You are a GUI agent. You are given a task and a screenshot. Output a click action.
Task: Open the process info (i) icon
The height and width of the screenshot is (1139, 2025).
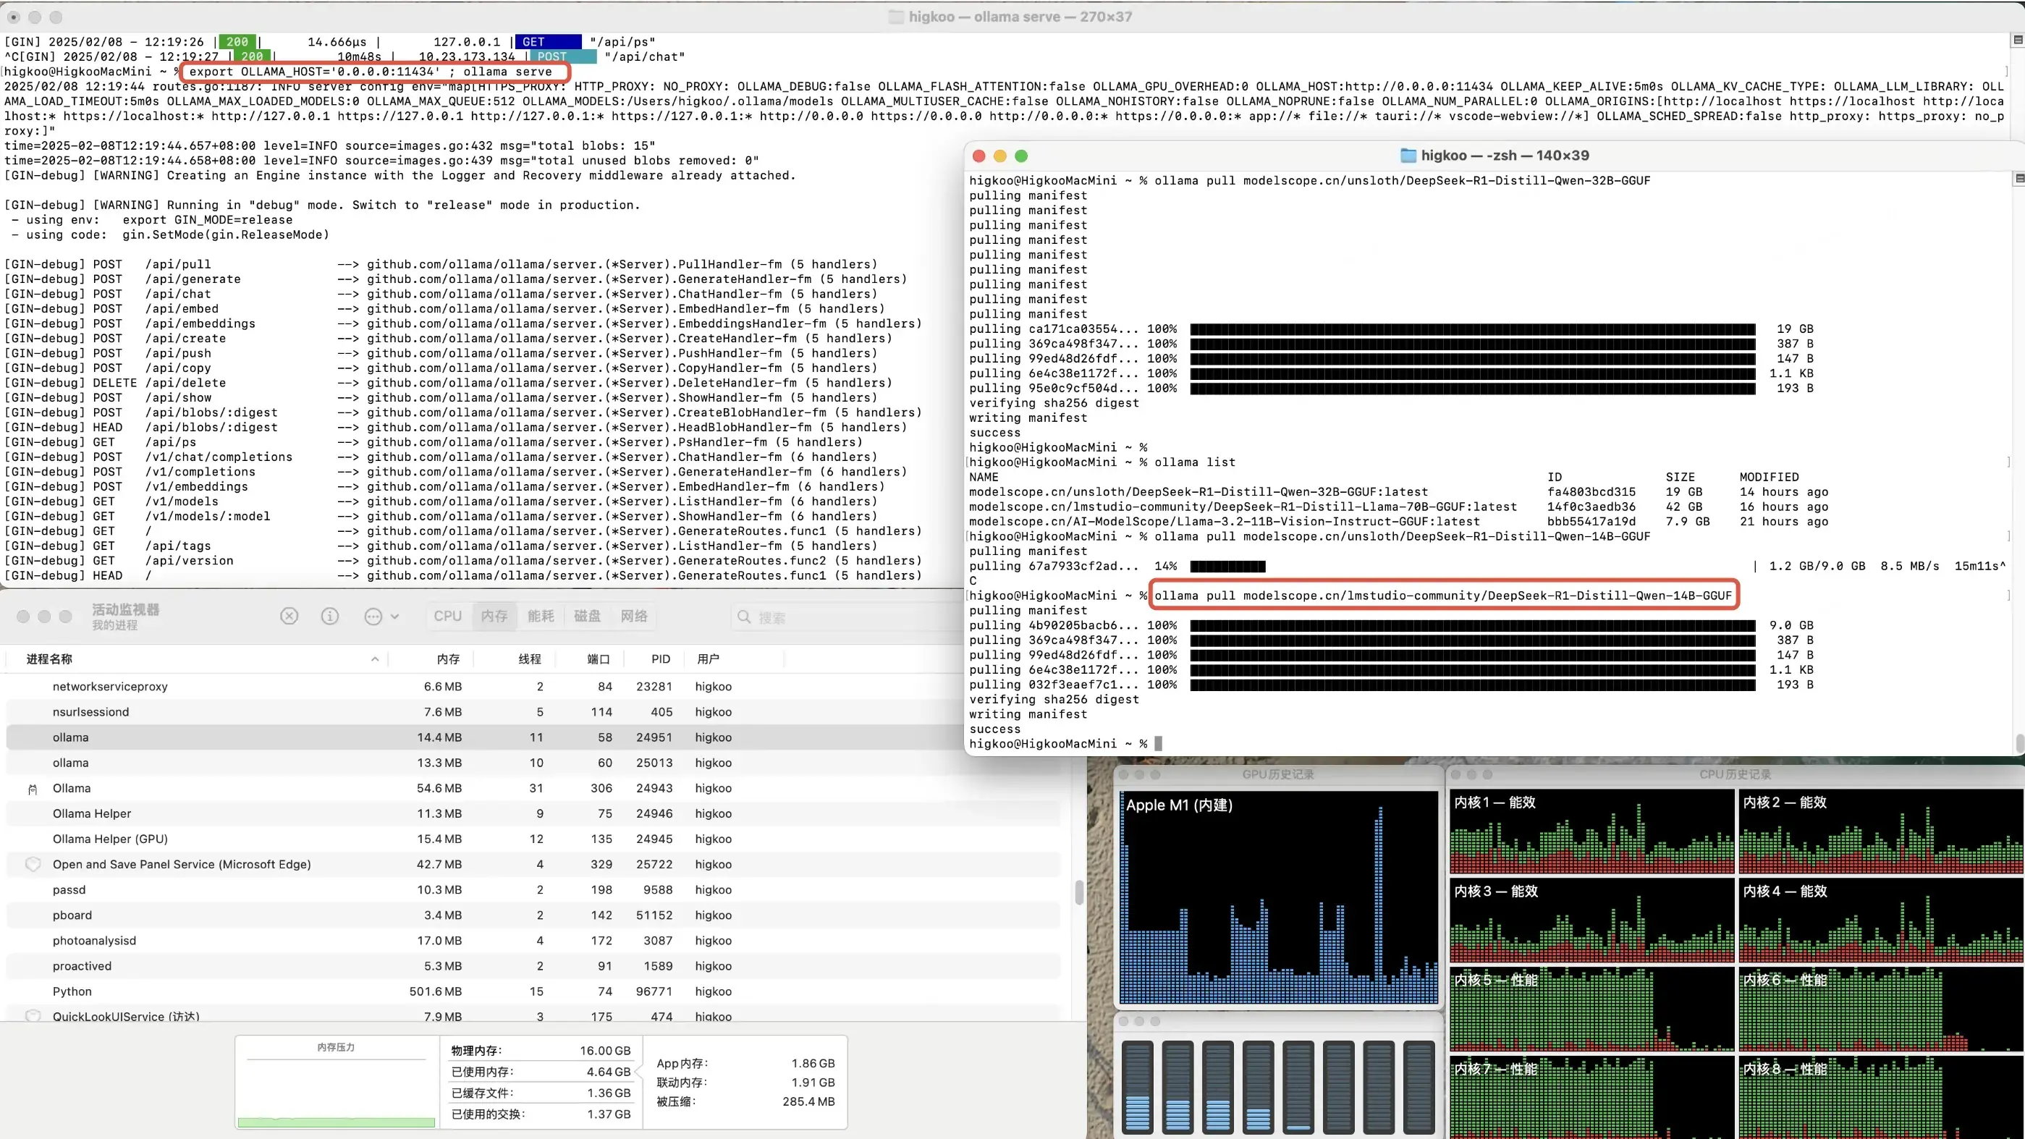(x=330, y=617)
